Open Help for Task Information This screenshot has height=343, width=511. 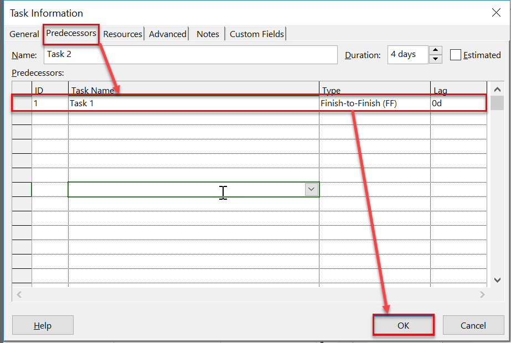pyautogui.click(x=43, y=325)
